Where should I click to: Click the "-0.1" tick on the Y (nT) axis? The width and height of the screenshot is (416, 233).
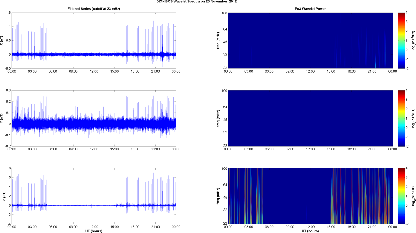[8, 135]
